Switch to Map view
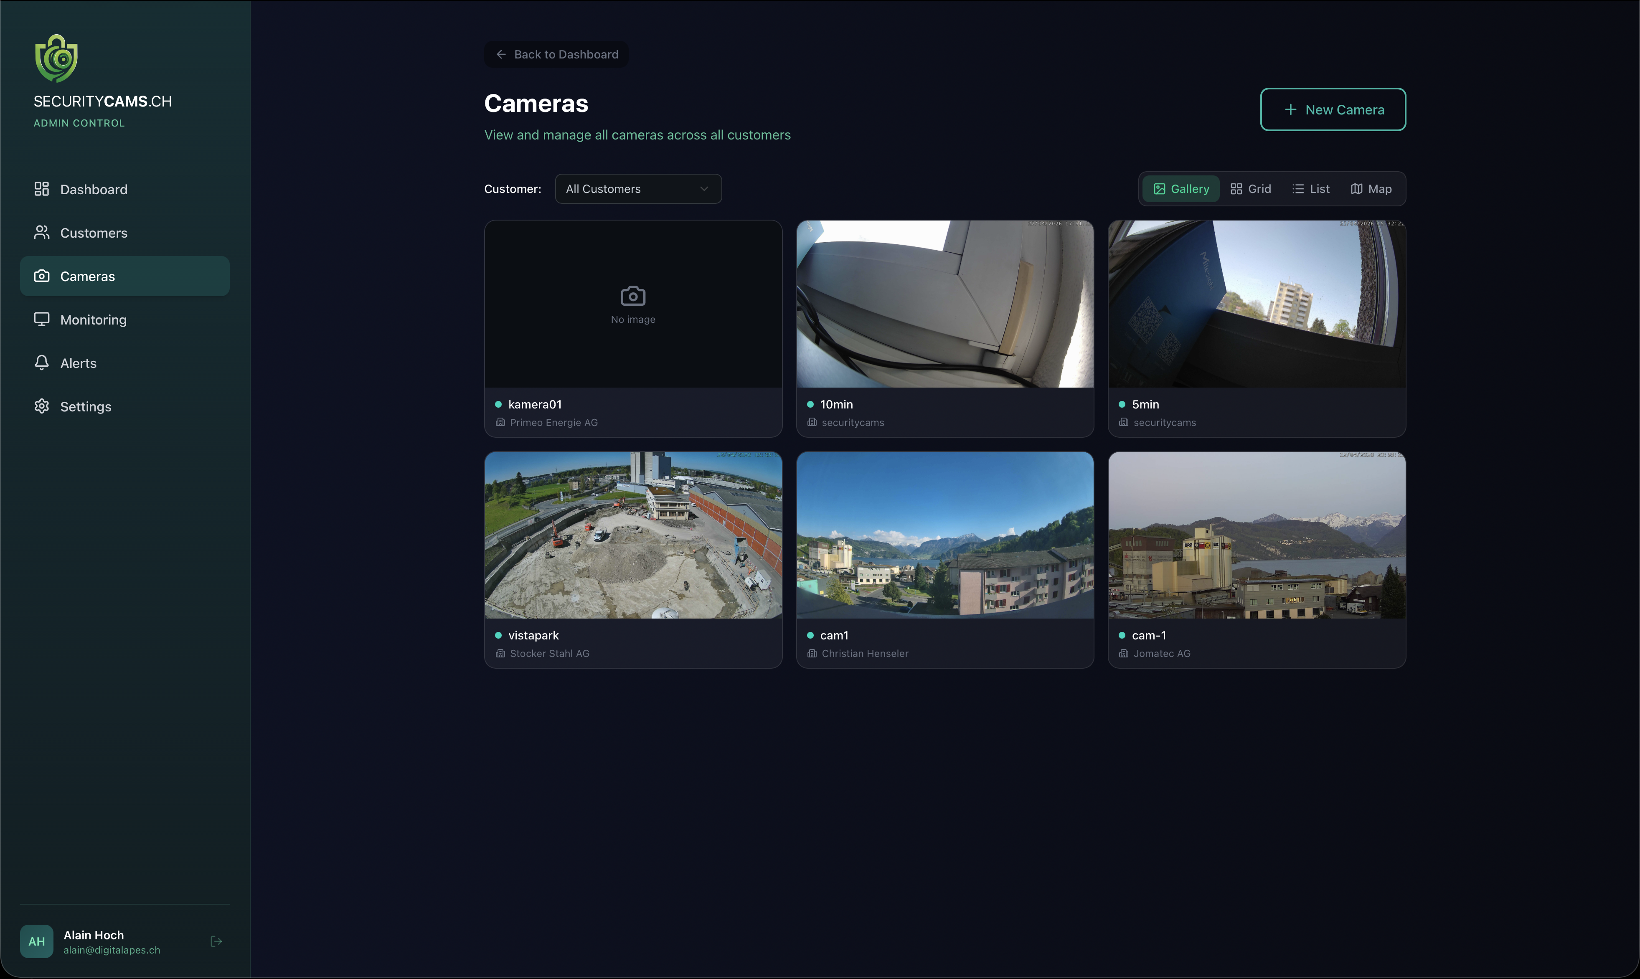Viewport: 1640px width, 979px height. click(1371, 189)
